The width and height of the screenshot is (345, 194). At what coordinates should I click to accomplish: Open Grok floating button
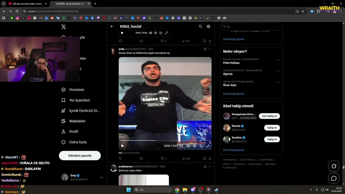(x=334, y=166)
